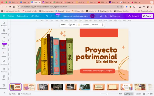Screen dimensions: 154x96
Task: Open the comments speech bubble icon
Action: point(106,16)
